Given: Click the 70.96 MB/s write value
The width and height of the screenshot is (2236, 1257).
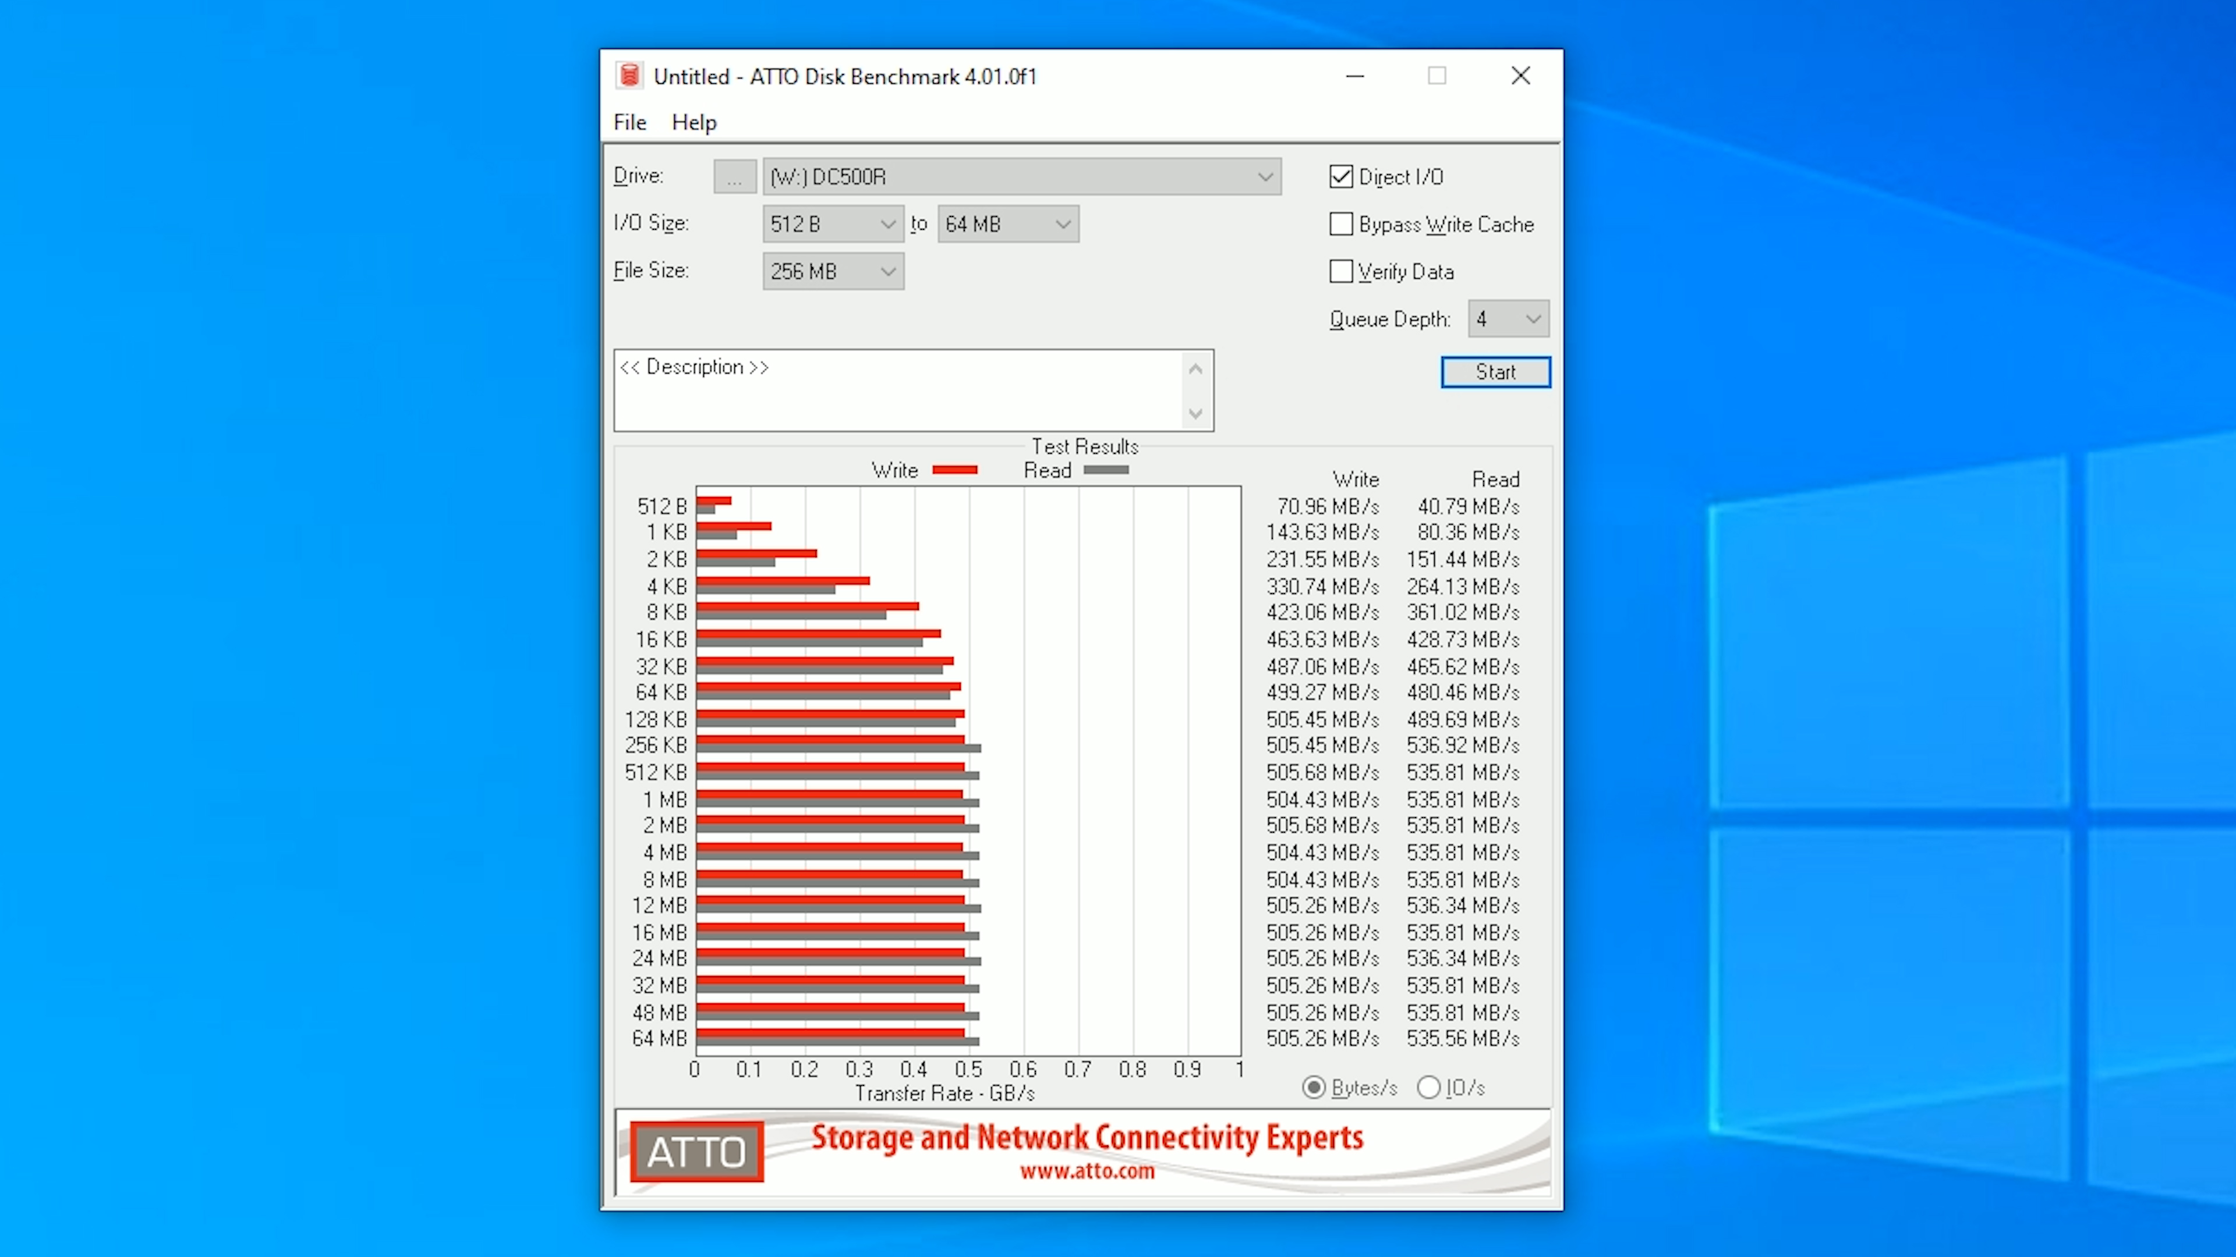Looking at the screenshot, I should point(1327,506).
